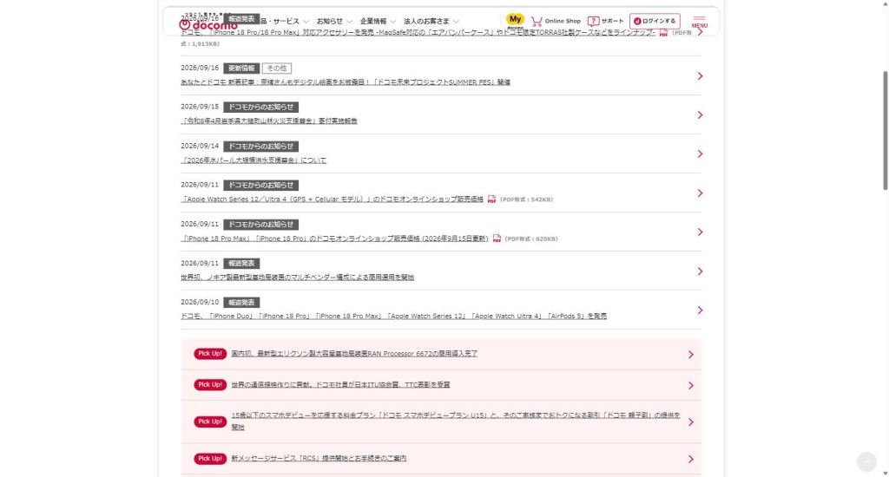
Task: Open エリクソン製 RAN Processor 6672 pick up link
Action: click(x=354, y=354)
